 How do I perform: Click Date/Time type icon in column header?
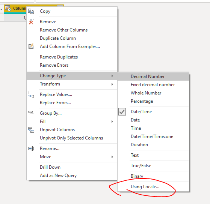pos(8,8)
